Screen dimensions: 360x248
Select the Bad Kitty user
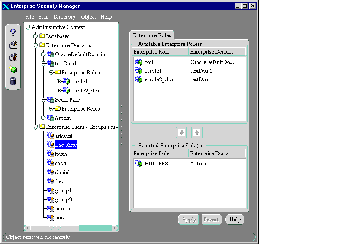pos(66,145)
